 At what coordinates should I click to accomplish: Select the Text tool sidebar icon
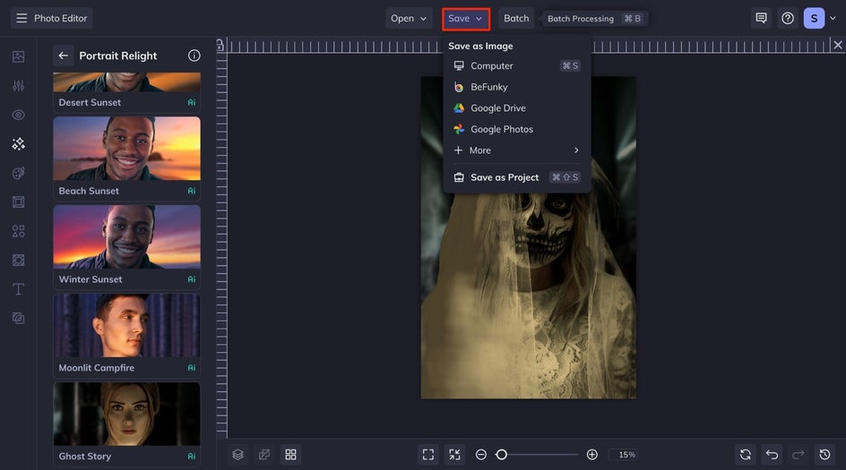click(18, 289)
